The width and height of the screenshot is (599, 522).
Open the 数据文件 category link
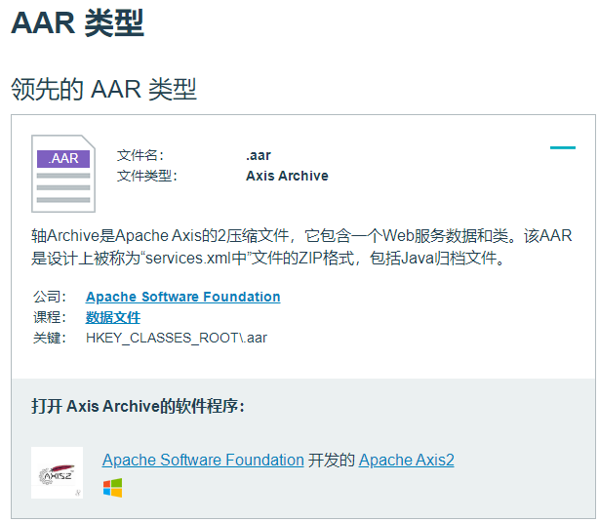(x=113, y=317)
